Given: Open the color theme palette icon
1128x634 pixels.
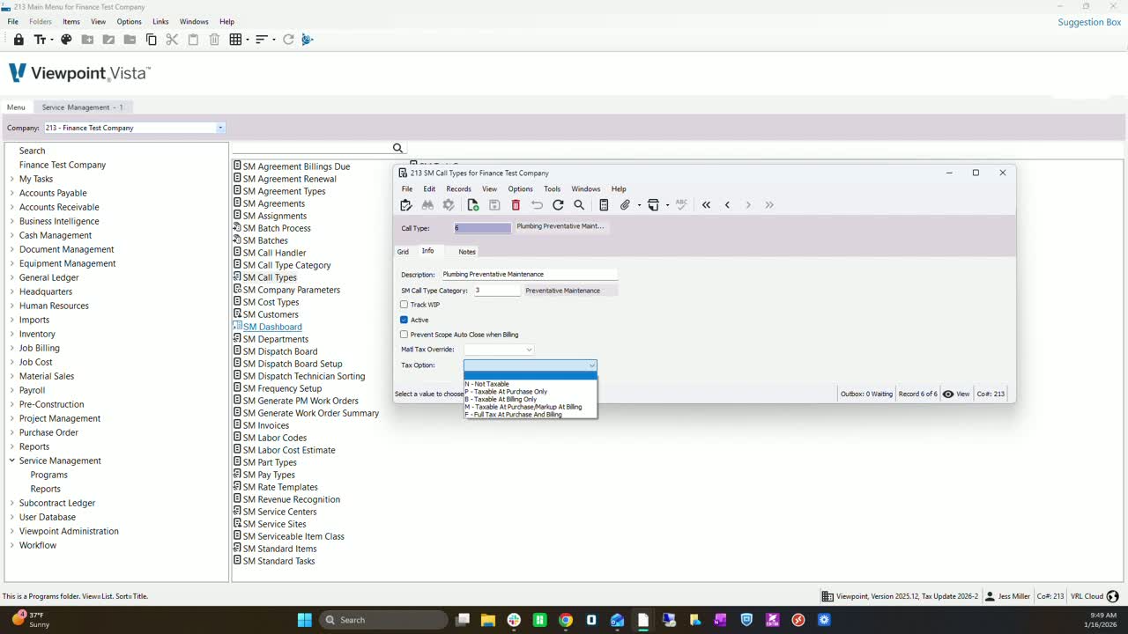Looking at the screenshot, I should coord(66,40).
